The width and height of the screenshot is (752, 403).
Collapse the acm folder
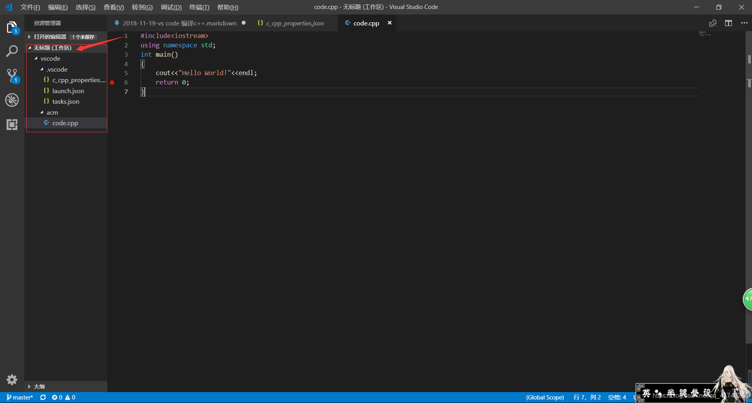click(x=52, y=113)
